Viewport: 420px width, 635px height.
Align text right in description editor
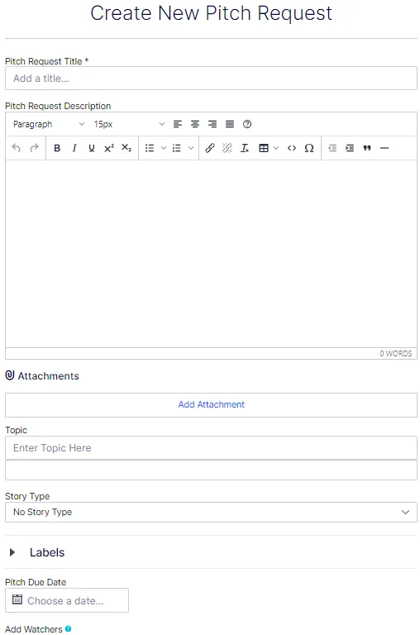pos(212,124)
